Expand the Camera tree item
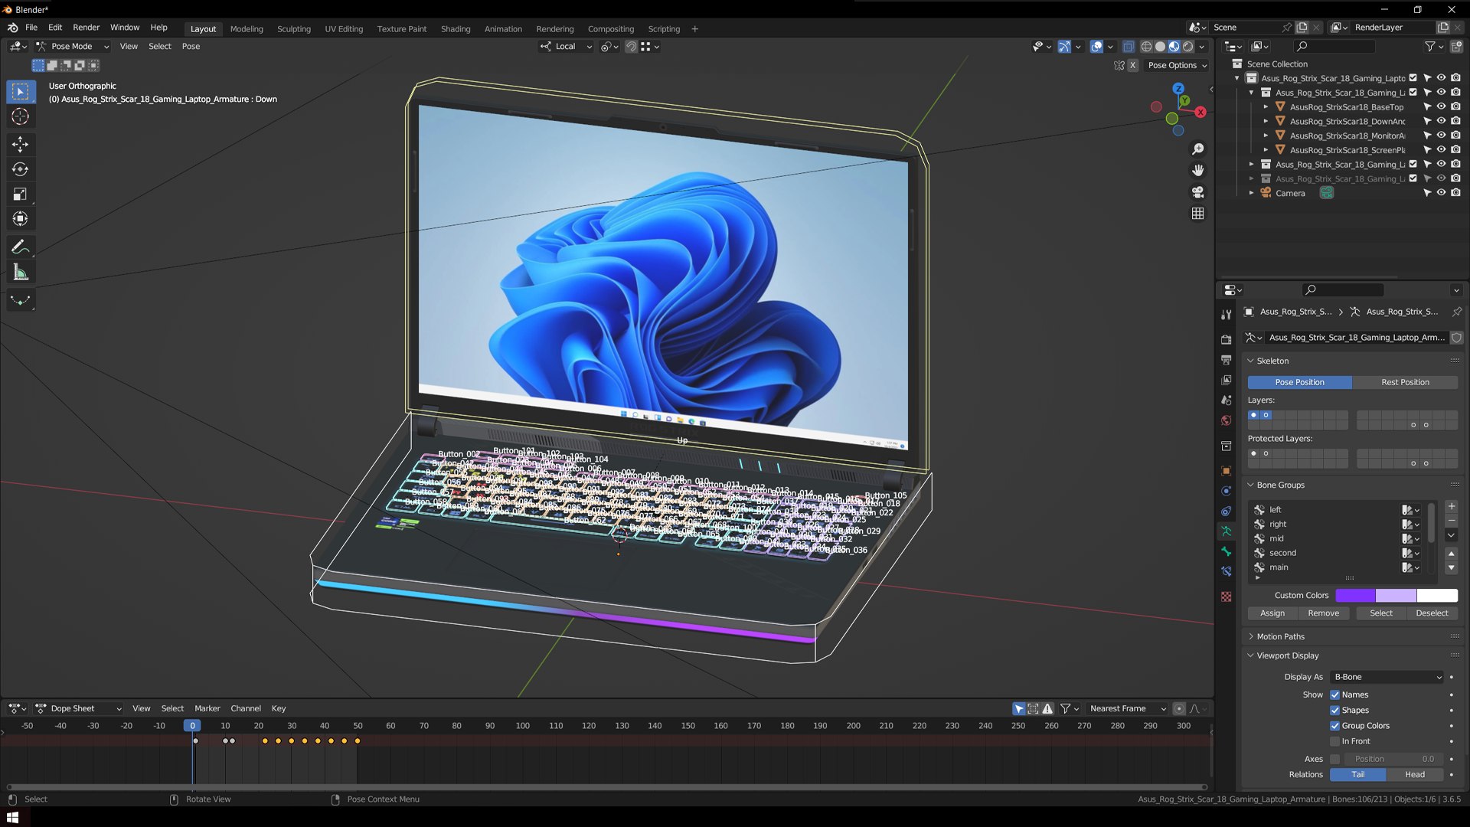Screen dimensions: 1470x827 (x=1252, y=193)
